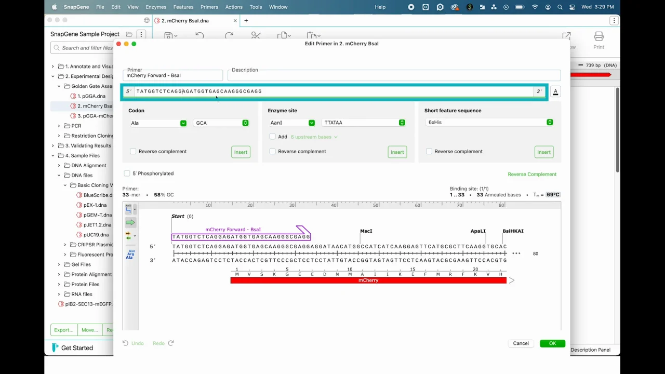Image resolution: width=665 pixels, height=374 pixels.
Task: Click OK to confirm primer edit
Action: click(x=552, y=343)
